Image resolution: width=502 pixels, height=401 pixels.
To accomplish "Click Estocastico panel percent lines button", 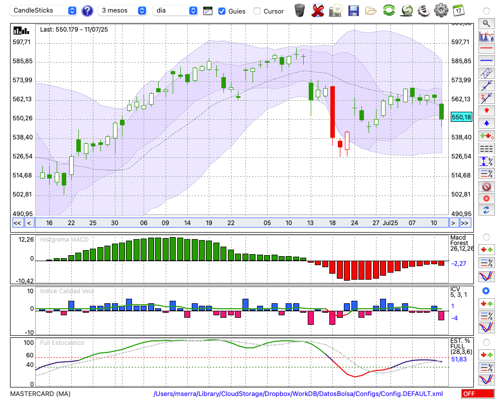I will coord(486,367).
